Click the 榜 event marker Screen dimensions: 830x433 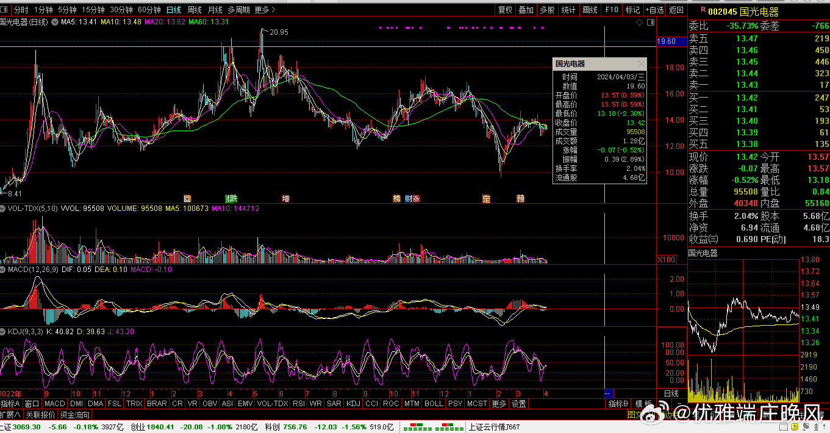(x=397, y=198)
